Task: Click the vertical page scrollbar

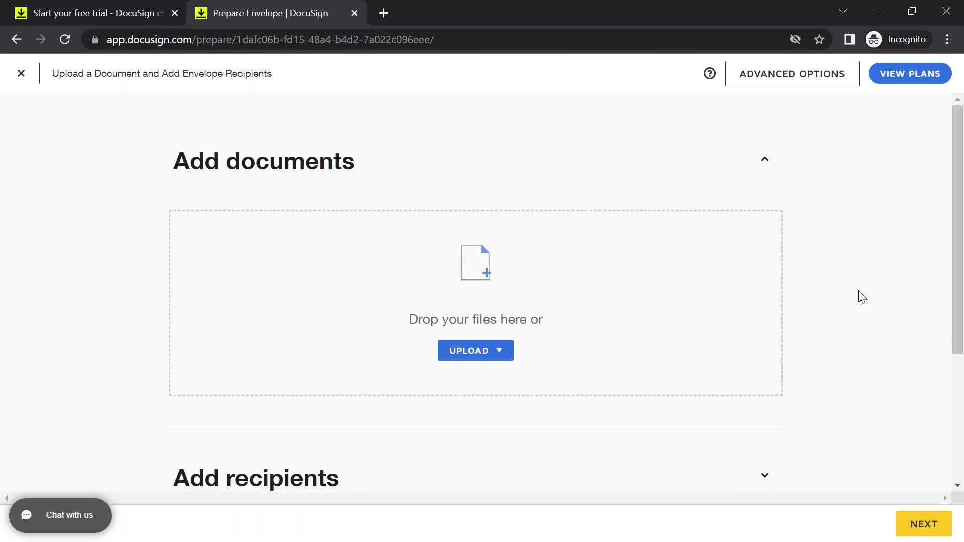Action: click(x=957, y=229)
